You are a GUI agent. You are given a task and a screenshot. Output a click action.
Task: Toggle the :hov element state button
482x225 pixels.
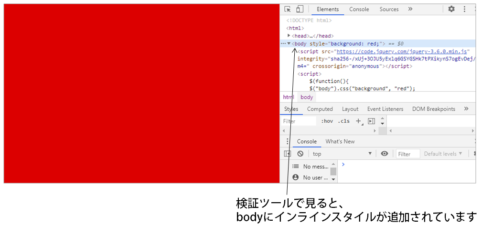coord(327,121)
